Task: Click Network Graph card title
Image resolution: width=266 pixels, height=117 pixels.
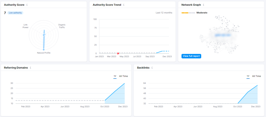Action: pyautogui.click(x=191, y=5)
